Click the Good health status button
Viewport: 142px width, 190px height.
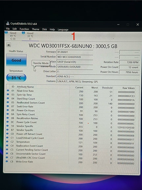tap(16, 60)
